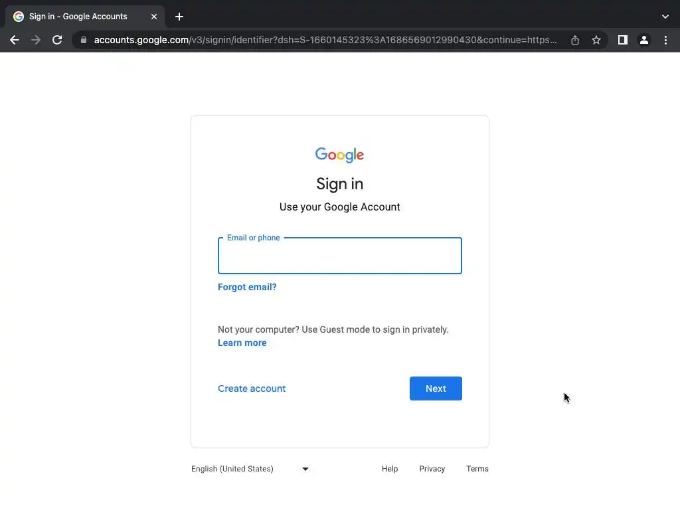Viewport: 680px width, 510px height.
Task: Click the share page icon
Action: (x=575, y=40)
